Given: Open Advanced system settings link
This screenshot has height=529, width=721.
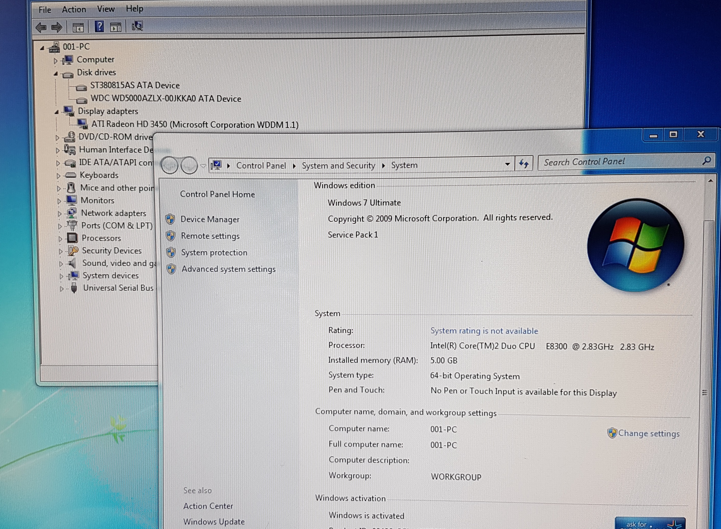Looking at the screenshot, I should pos(229,269).
